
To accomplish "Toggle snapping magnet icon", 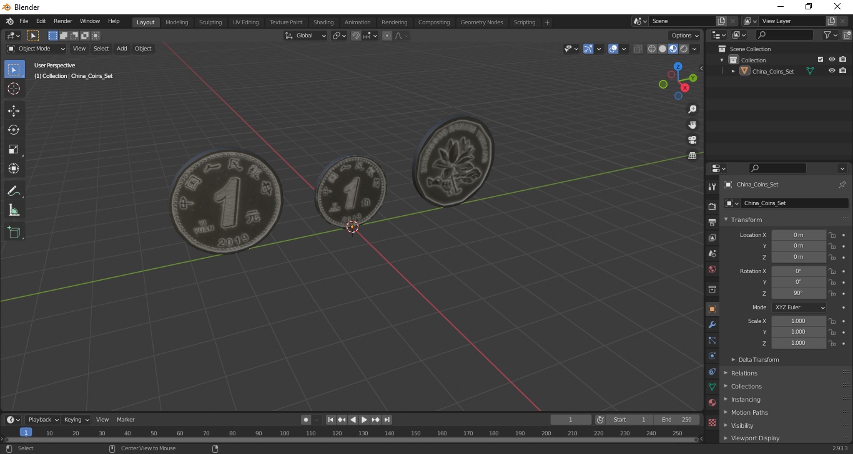I will tap(356, 36).
